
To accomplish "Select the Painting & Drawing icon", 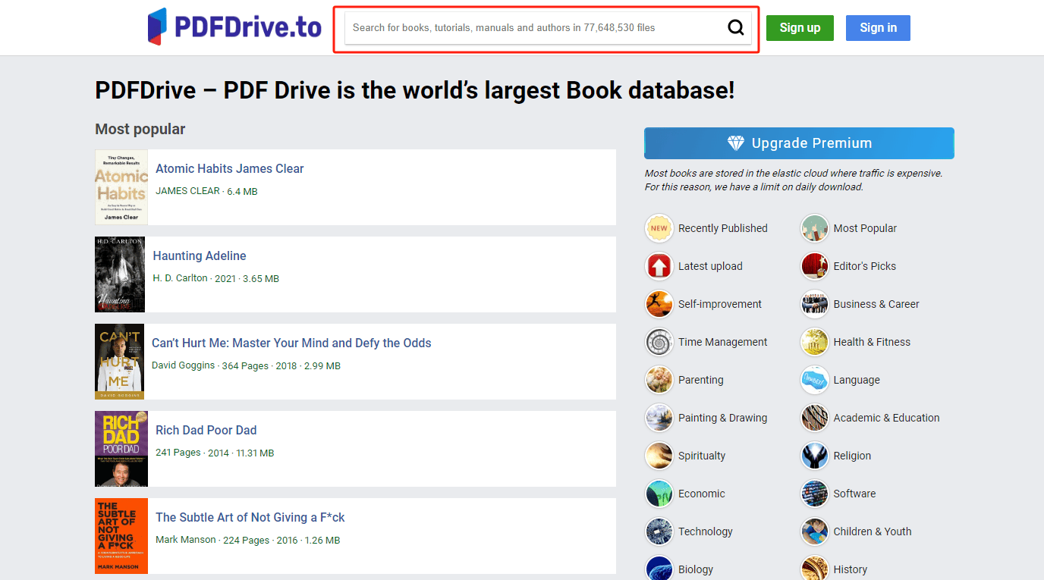I will click(x=659, y=418).
